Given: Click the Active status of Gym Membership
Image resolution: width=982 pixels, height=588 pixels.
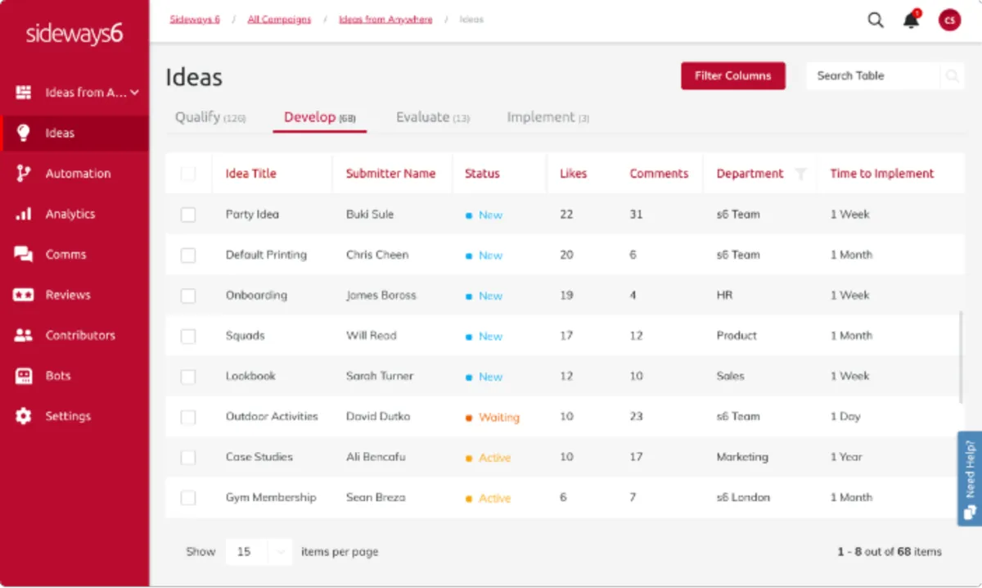Looking at the screenshot, I should coord(489,498).
